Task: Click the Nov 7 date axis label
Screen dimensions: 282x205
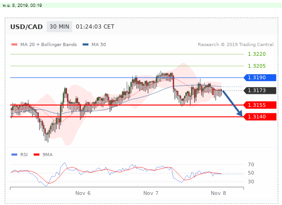Action: pos(151,193)
